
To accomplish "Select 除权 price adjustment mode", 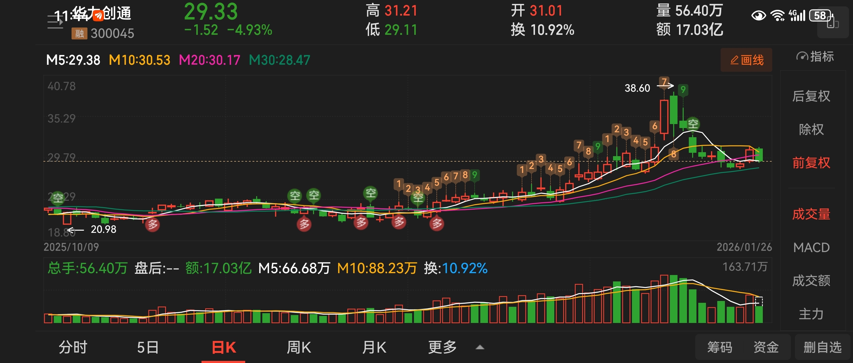I will pos(811,129).
